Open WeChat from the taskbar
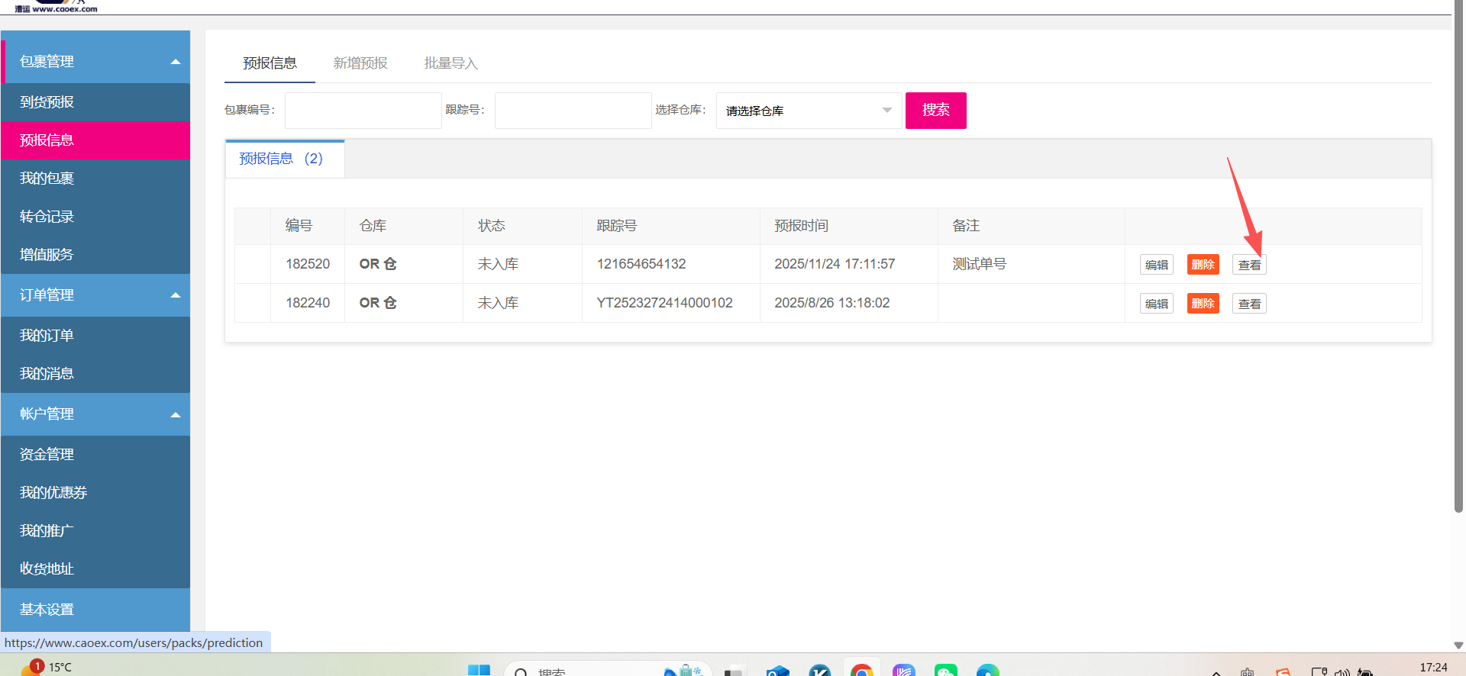The height and width of the screenshot is (676, 1466). tap(945, 670)
